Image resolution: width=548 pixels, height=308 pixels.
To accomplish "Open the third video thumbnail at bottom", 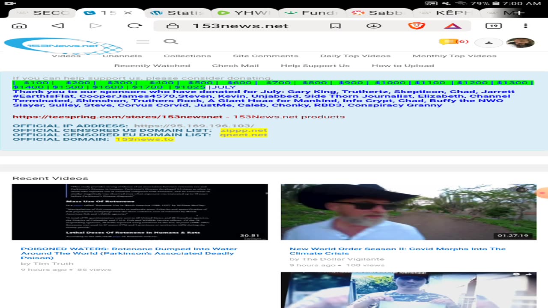I will tap(408, 290).
